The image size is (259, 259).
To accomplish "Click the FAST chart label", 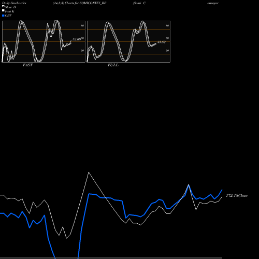I will coord(27,65).
